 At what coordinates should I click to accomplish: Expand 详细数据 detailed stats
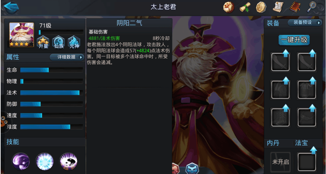coord(67,57)
